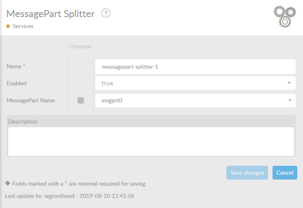Click the Save changes button

tap(247, 173)
